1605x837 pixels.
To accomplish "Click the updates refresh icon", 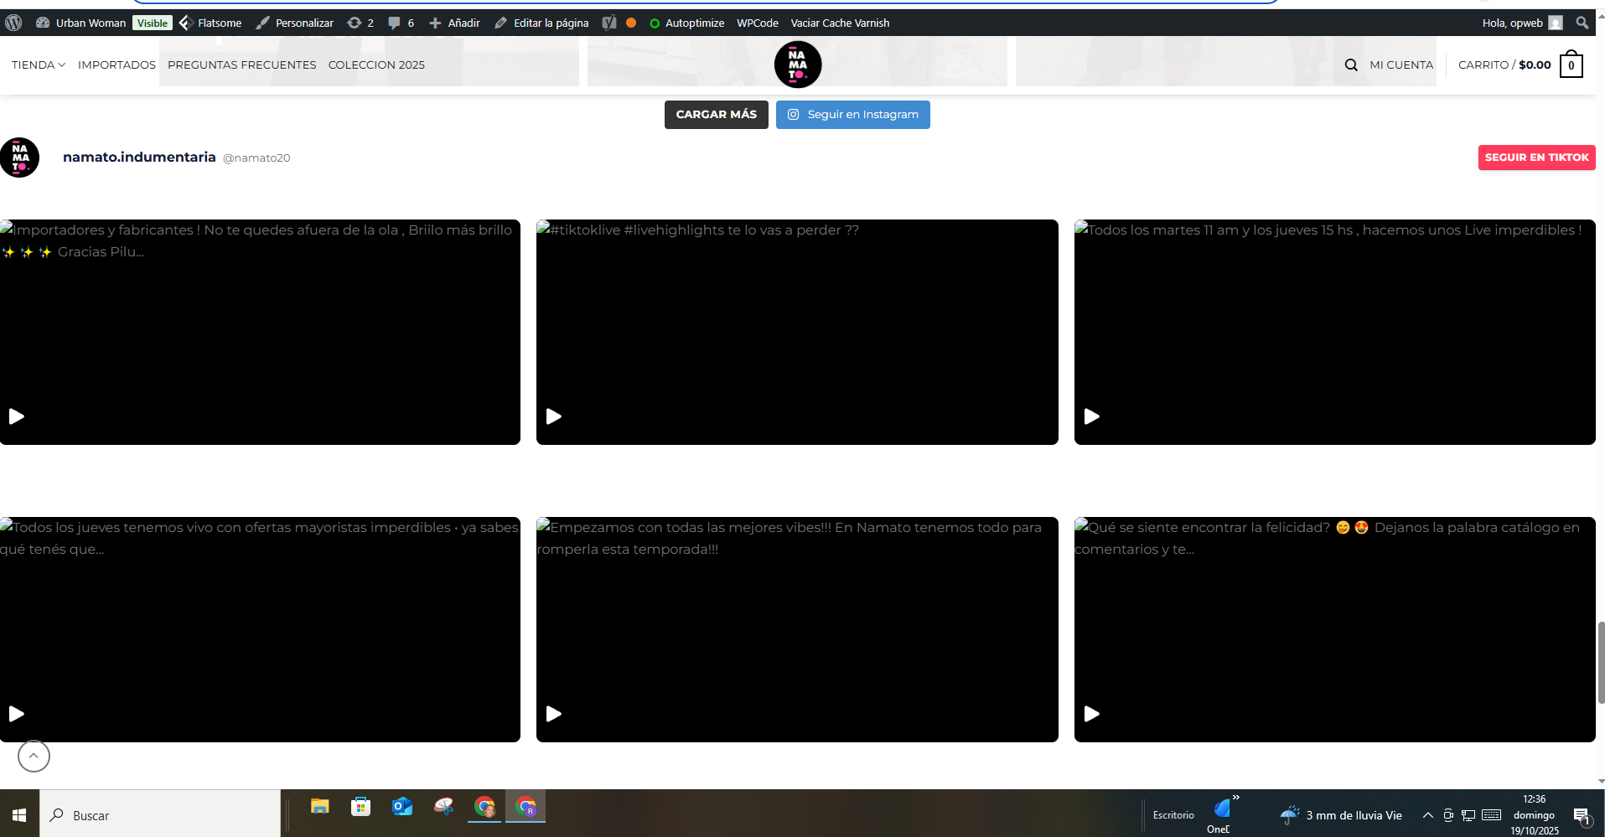I will [x=355, y=23].
